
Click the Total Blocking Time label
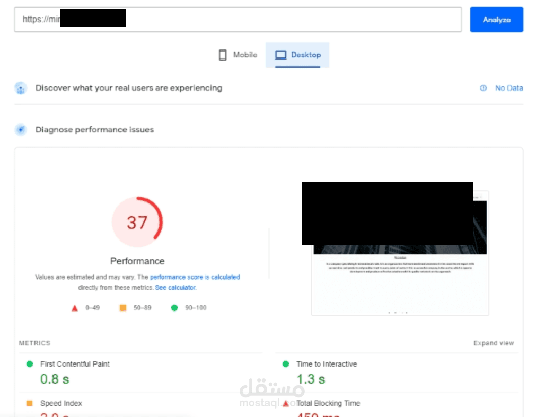[x=328, y=403]
